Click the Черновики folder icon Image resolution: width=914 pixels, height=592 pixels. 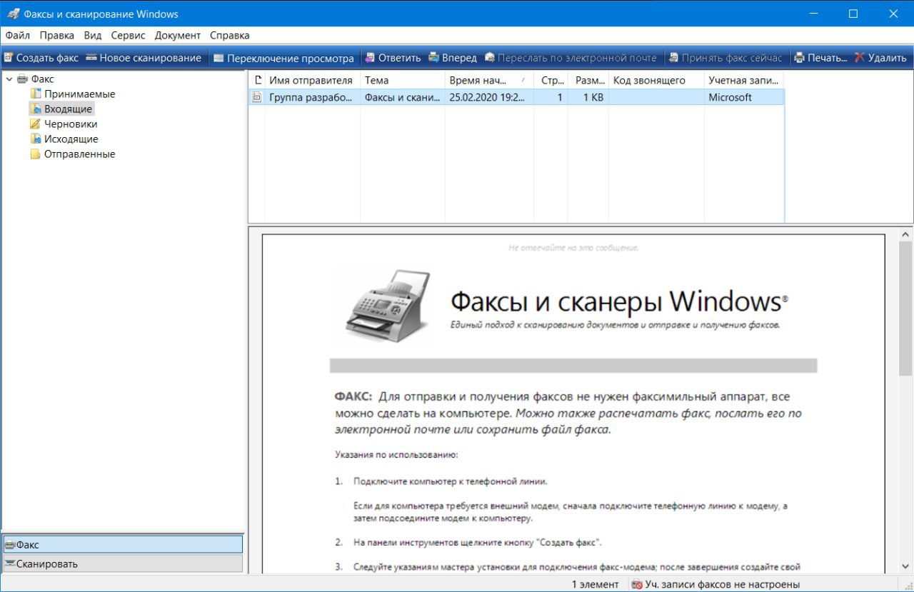(36, 124)
